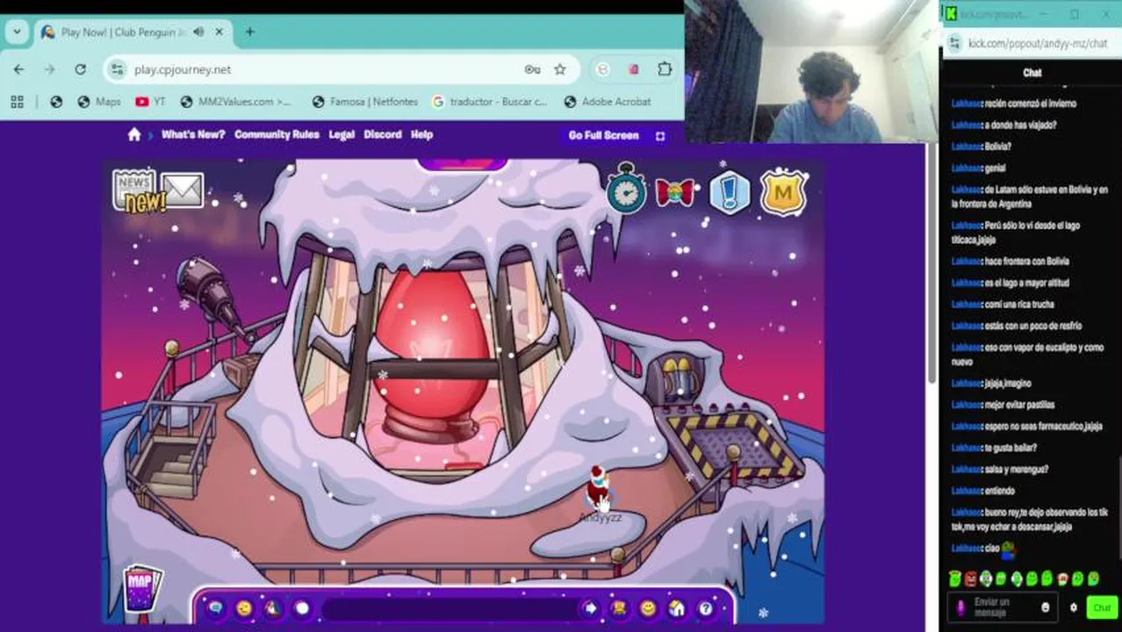This screenshot has height=632, width=1122.
Task: Click the Kick chat scrollbar
Action: click(1118, 509)
